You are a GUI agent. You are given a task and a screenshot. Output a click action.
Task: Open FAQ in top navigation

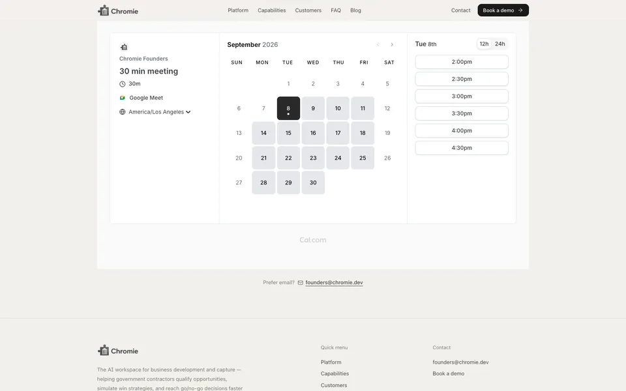point(336,10)
